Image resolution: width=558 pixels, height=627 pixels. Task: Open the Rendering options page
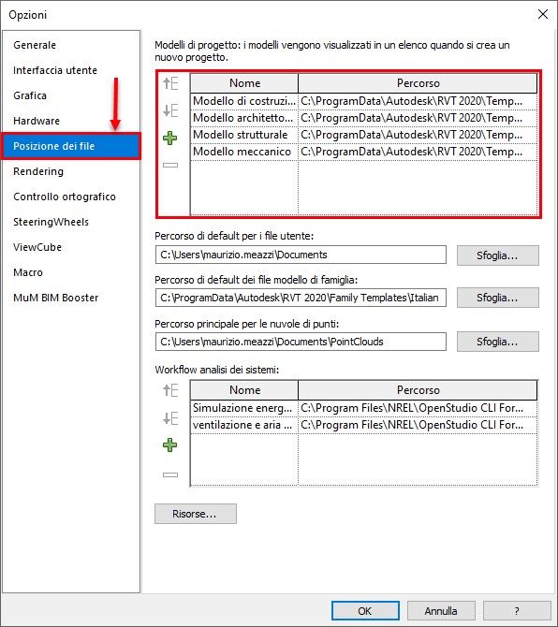coord(38,171)
